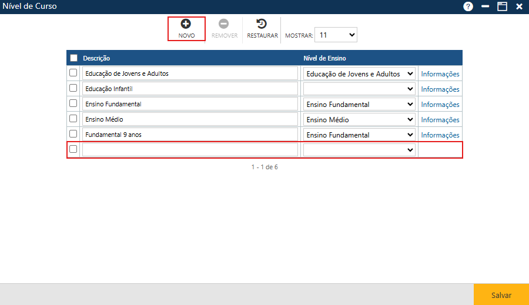Click the Descrição column header
The width and height of the screenshot is (529, 305).
point(96,58)
